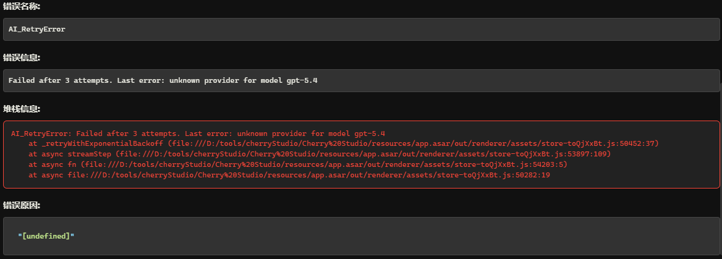Click the first red AI_RetryError stack header line

(198, 134)
